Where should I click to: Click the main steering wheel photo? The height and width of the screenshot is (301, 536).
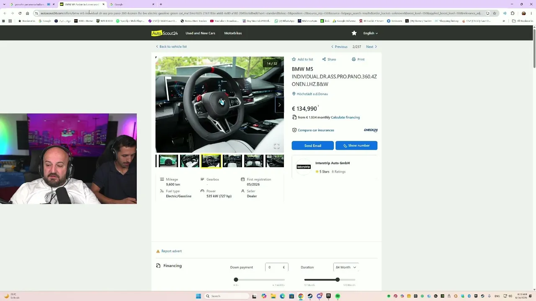point(219,105)
